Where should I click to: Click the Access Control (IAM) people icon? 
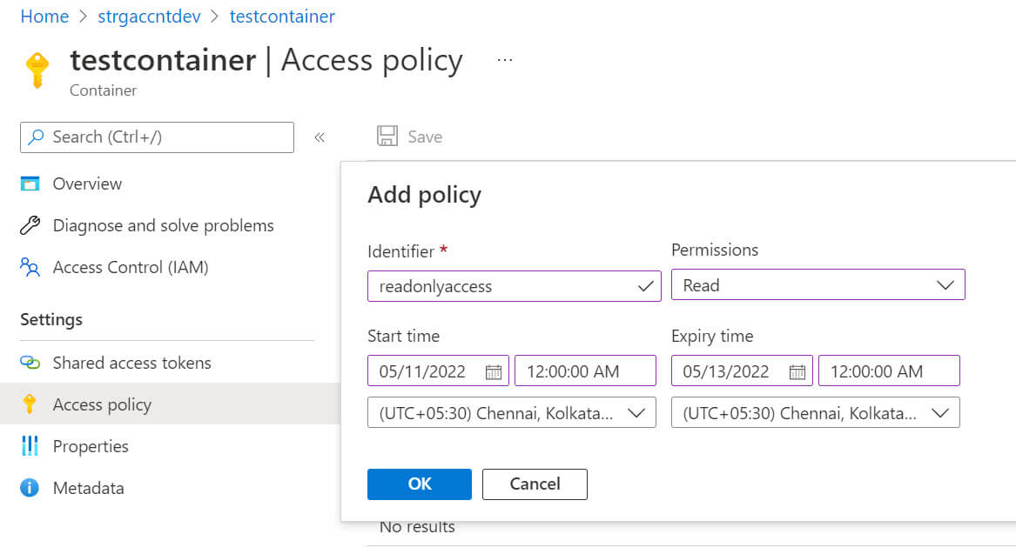(x=30, y=267)
